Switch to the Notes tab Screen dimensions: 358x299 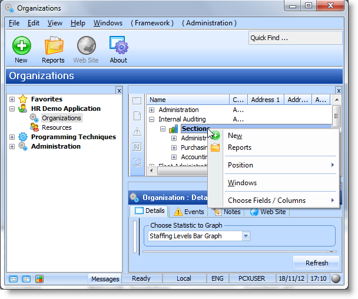click(x=227, y=212)
